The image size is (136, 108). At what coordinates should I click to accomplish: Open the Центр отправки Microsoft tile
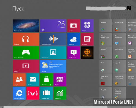point(131,66)
